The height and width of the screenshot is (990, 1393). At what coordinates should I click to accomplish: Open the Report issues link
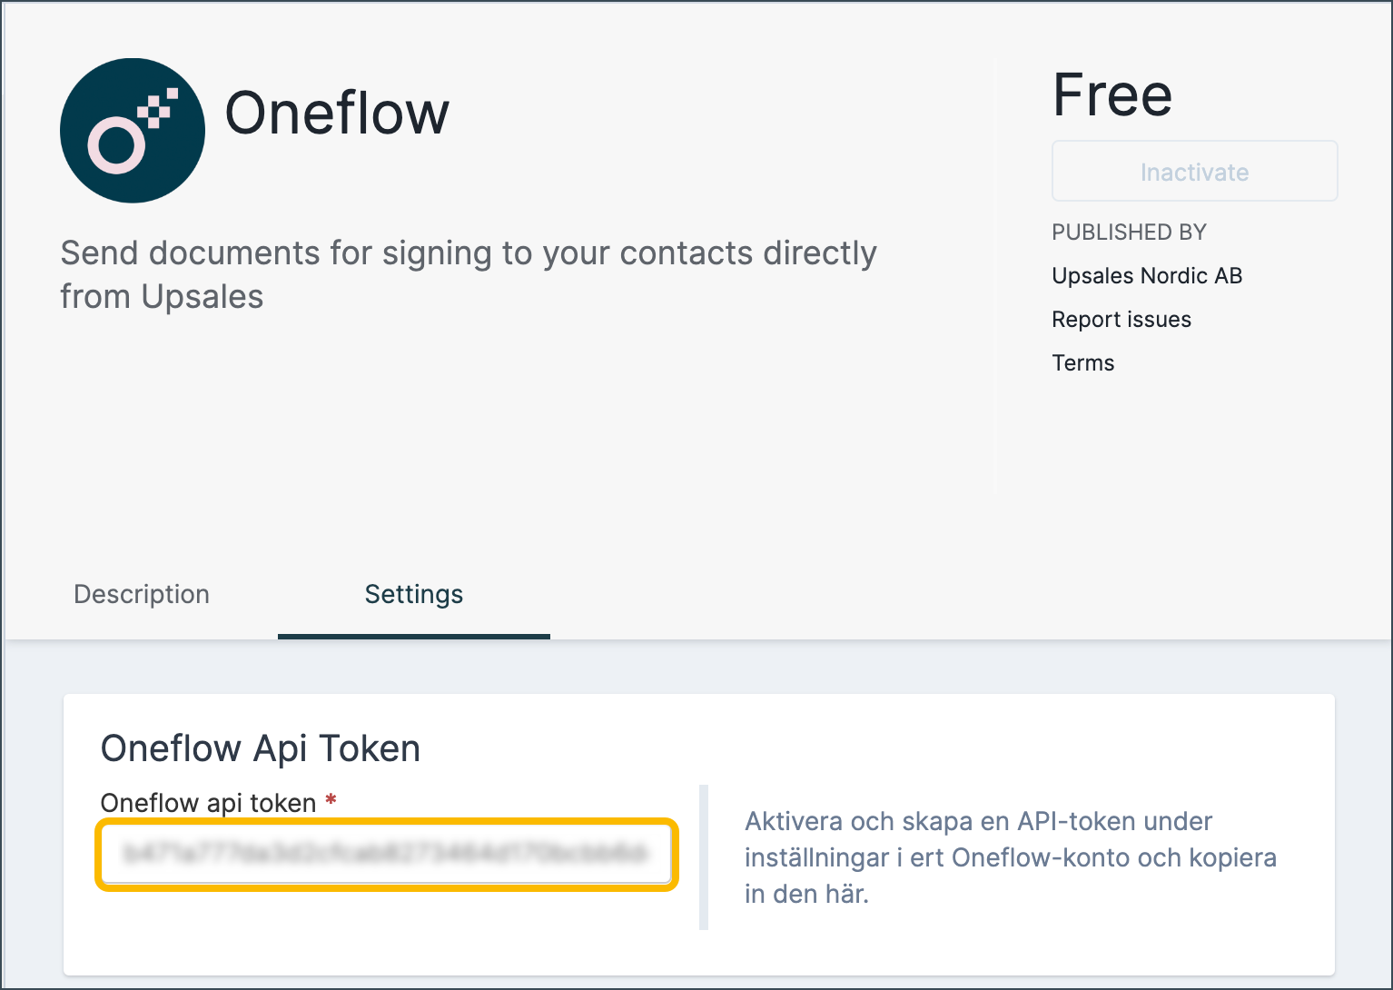[1121, 319]
